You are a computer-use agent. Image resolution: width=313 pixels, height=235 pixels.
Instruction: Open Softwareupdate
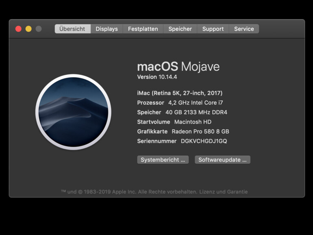click(222, 160)
